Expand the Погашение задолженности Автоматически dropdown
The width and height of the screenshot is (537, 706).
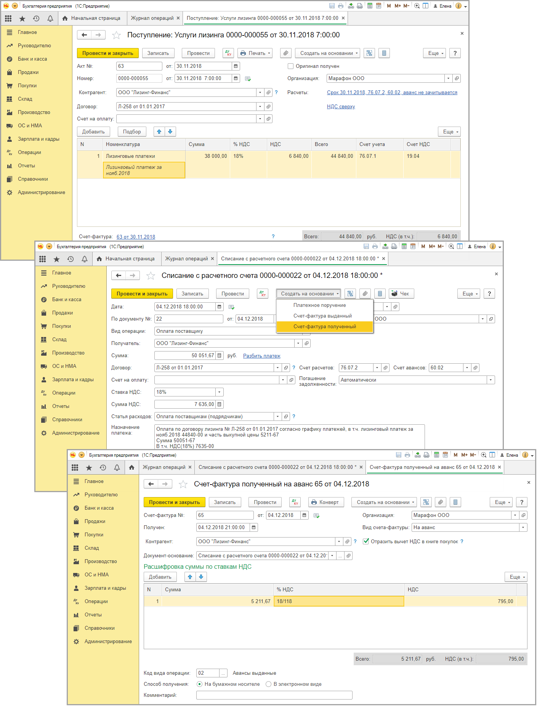(x=491, y=380)
